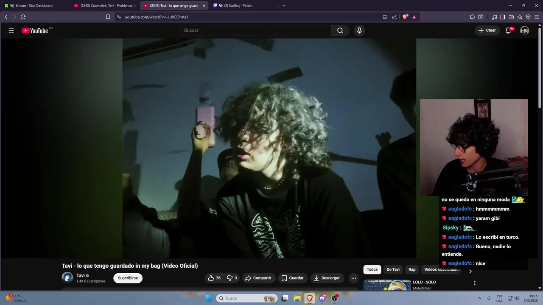Open Tavi channel avatar
This screenshot has height=305, width=543.
(67, 278)
